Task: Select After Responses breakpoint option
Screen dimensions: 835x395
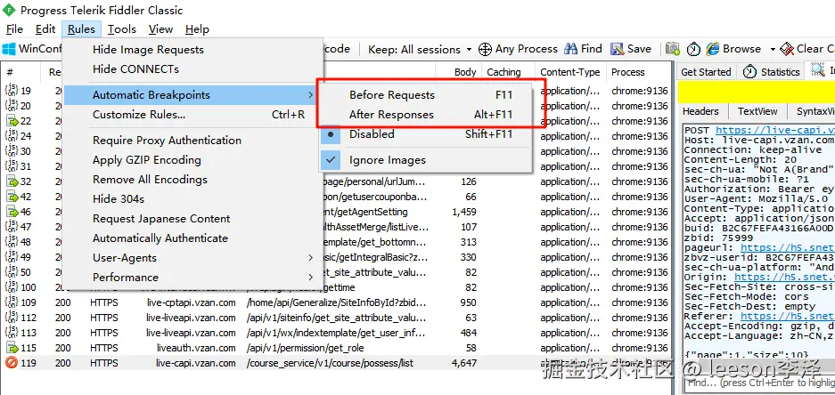Action: pyautogui.click(x=425, y=115)
